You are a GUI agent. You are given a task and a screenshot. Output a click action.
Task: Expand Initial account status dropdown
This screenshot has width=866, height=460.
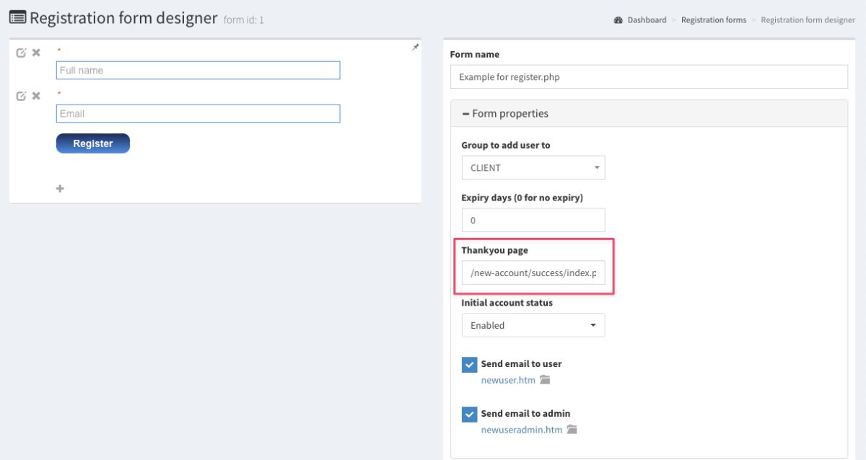click(533, 325)
